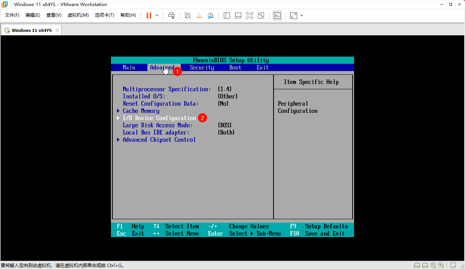Image resolution: width=465 pixels, height=269 pixels.
Task: Click the F9 Setup Defaults footer hint
Action: point(319,226)
